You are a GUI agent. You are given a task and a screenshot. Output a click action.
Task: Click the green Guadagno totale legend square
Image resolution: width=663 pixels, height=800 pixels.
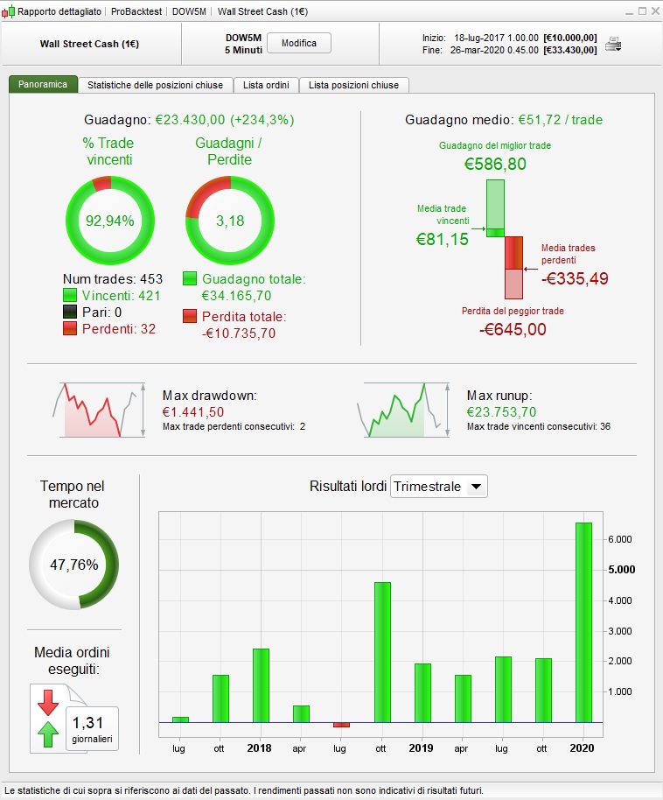190,278
